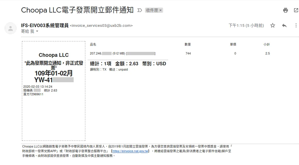Click the reply arrow icon
299x165 pixels.
tap(284, 25)
